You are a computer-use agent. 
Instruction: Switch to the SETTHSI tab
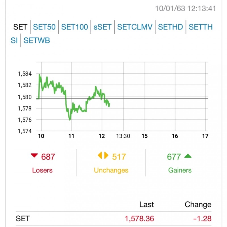(x=200, y=27)
